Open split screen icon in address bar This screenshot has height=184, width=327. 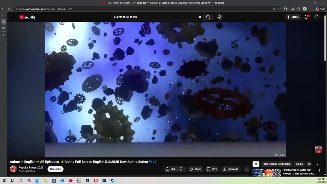275,9
